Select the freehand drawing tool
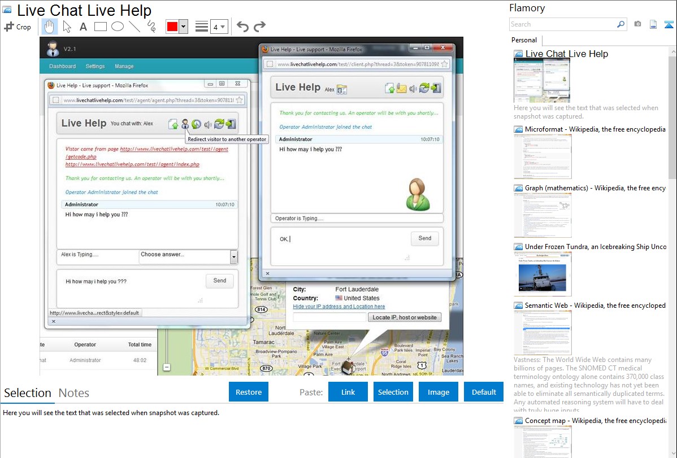Screen dimensions: 677x458 coord(151,27)
